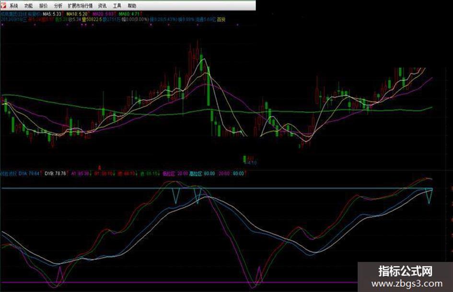Screen dimensions: 453x292
Task: Select the green MA60 indicator label
Action: [x=129, y=14]
